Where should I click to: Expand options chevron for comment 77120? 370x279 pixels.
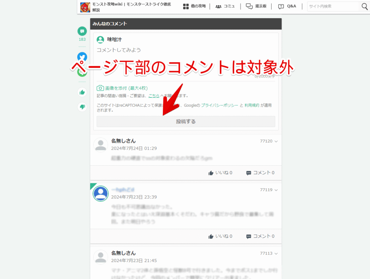pyautogui.click(x=276, y=141)
